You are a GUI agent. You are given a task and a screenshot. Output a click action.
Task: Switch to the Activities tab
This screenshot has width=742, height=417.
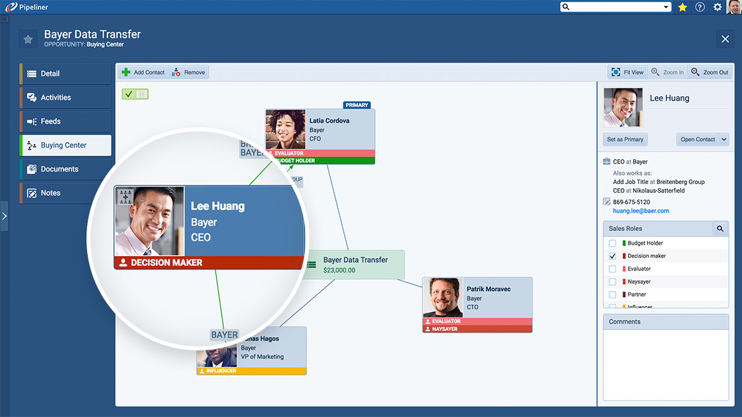[x=56, y=98]
